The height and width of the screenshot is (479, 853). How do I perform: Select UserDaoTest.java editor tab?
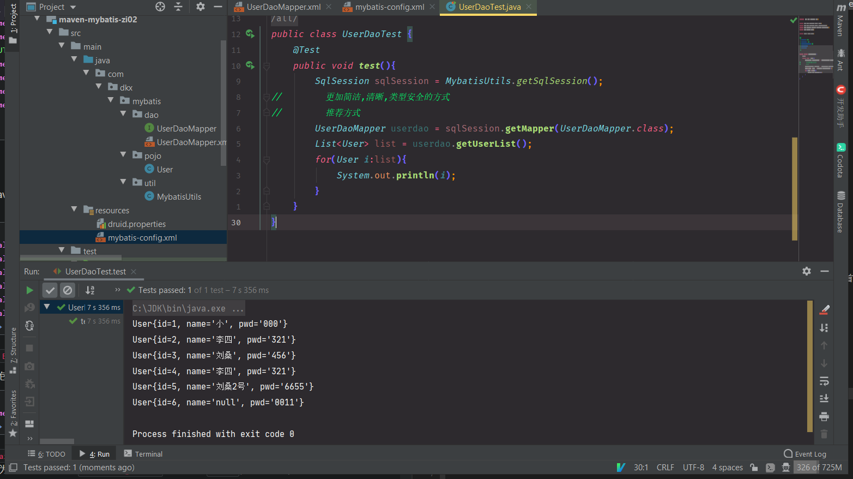pos(489,7)
